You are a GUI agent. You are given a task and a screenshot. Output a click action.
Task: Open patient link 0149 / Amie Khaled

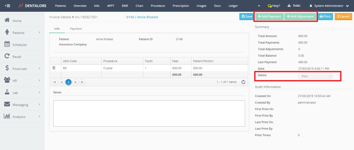point(142,17)
